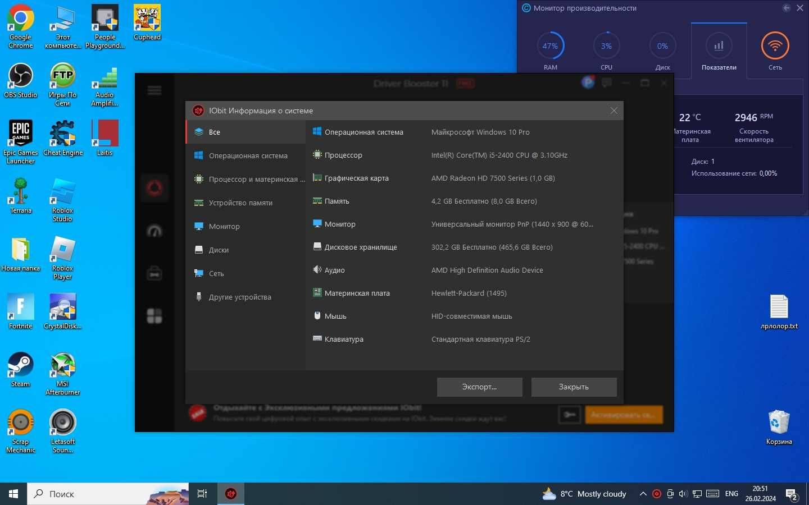This screenshot has width=809, height=505.
Task: Select Монитор category in sidebar
Action: [246, 226]
